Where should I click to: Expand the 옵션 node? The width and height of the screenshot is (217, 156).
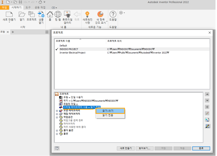(x=57, y=134)
